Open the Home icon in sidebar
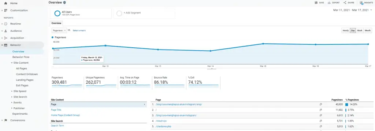 pos(6,4)
